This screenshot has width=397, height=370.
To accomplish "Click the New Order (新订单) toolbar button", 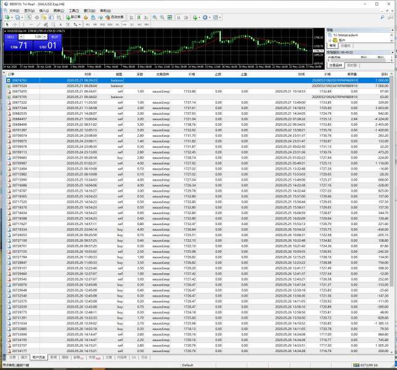I will pos(75,17).
